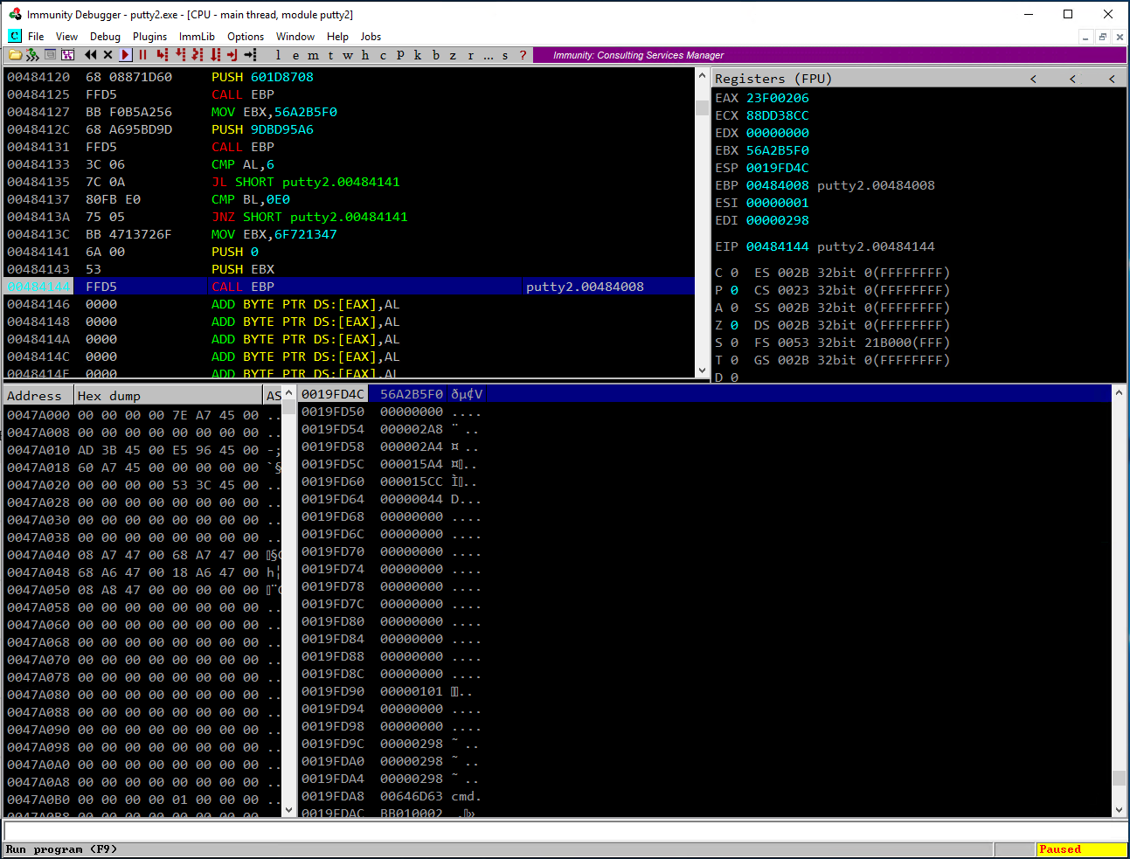Click the command input bar at bottom
Viewport: 1130px width, 859px height.
[565, 831]
